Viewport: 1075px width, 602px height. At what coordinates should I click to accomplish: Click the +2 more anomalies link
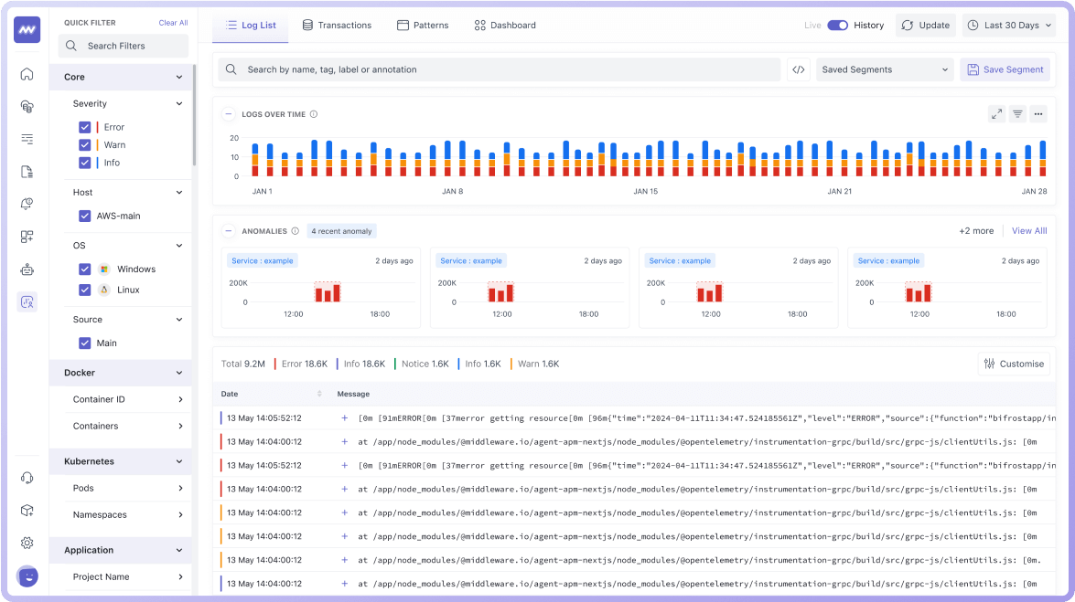(x=976, y=231)
